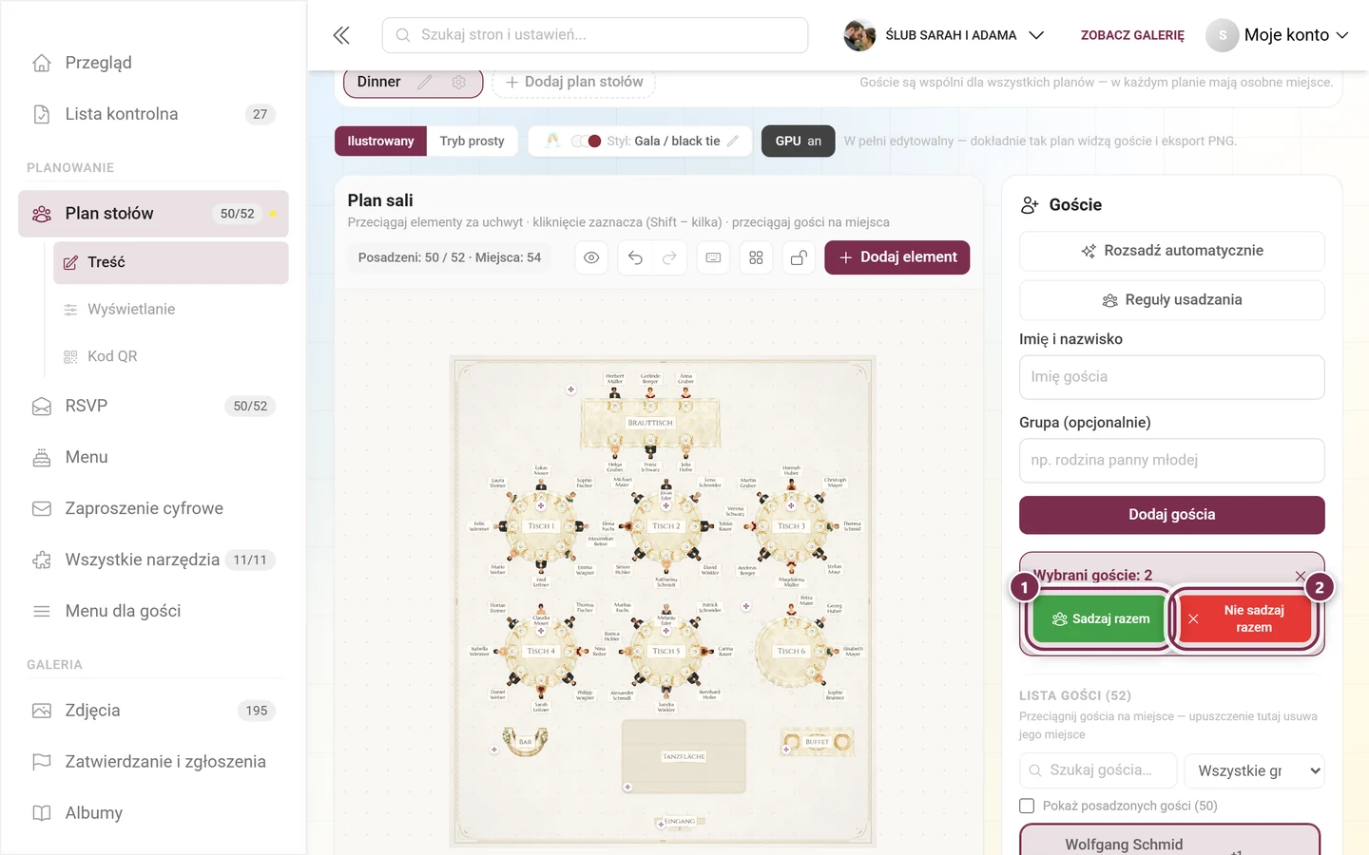Focus the Imię gościa input field

(1171, 377)
